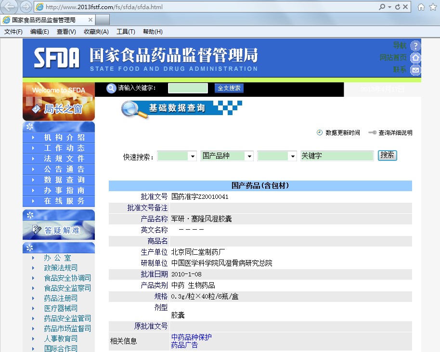The width and height of the screenshot is (440, 352).
Task: Click the 数据更新时间 clock icon
Action: click(320, 132)
